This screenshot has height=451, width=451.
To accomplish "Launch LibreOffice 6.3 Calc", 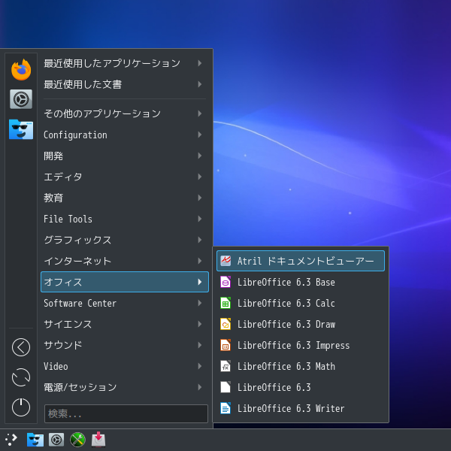I will [x=301, y=303].
